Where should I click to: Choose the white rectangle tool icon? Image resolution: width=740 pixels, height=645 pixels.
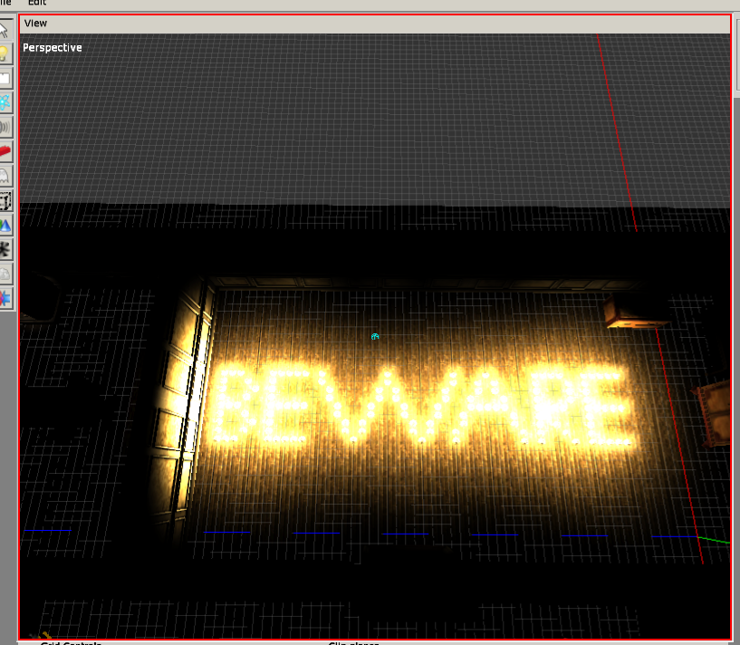point(5,78)
